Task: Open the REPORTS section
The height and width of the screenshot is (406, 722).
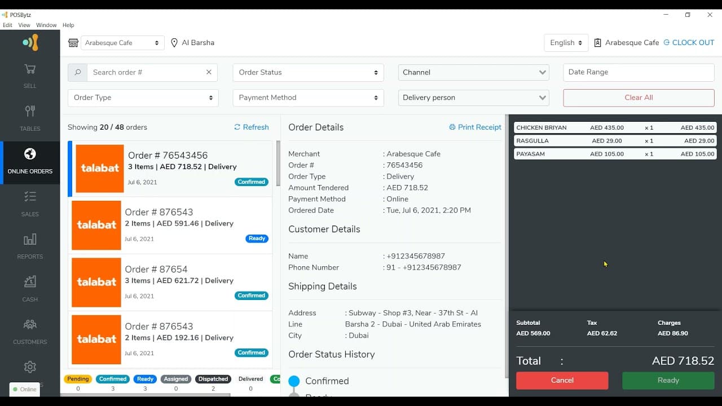Action: 30,247
